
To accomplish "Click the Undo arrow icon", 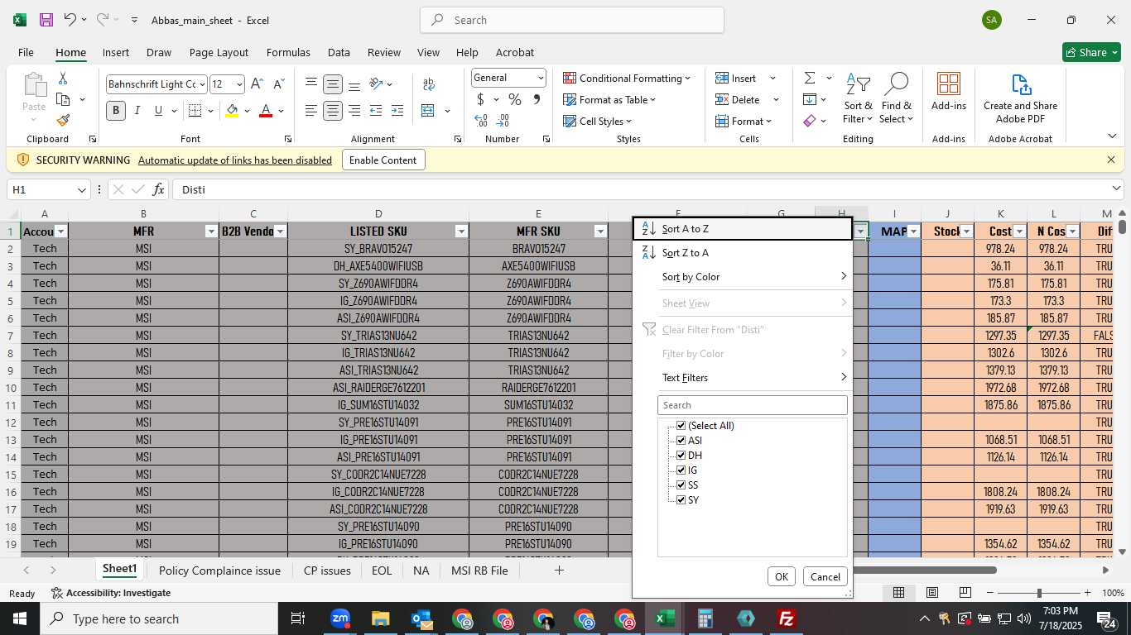I will click(x=70, y=20).
